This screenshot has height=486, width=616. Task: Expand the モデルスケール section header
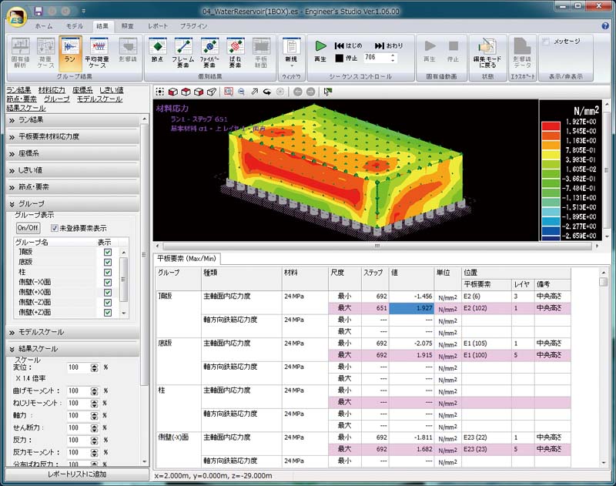73,333
